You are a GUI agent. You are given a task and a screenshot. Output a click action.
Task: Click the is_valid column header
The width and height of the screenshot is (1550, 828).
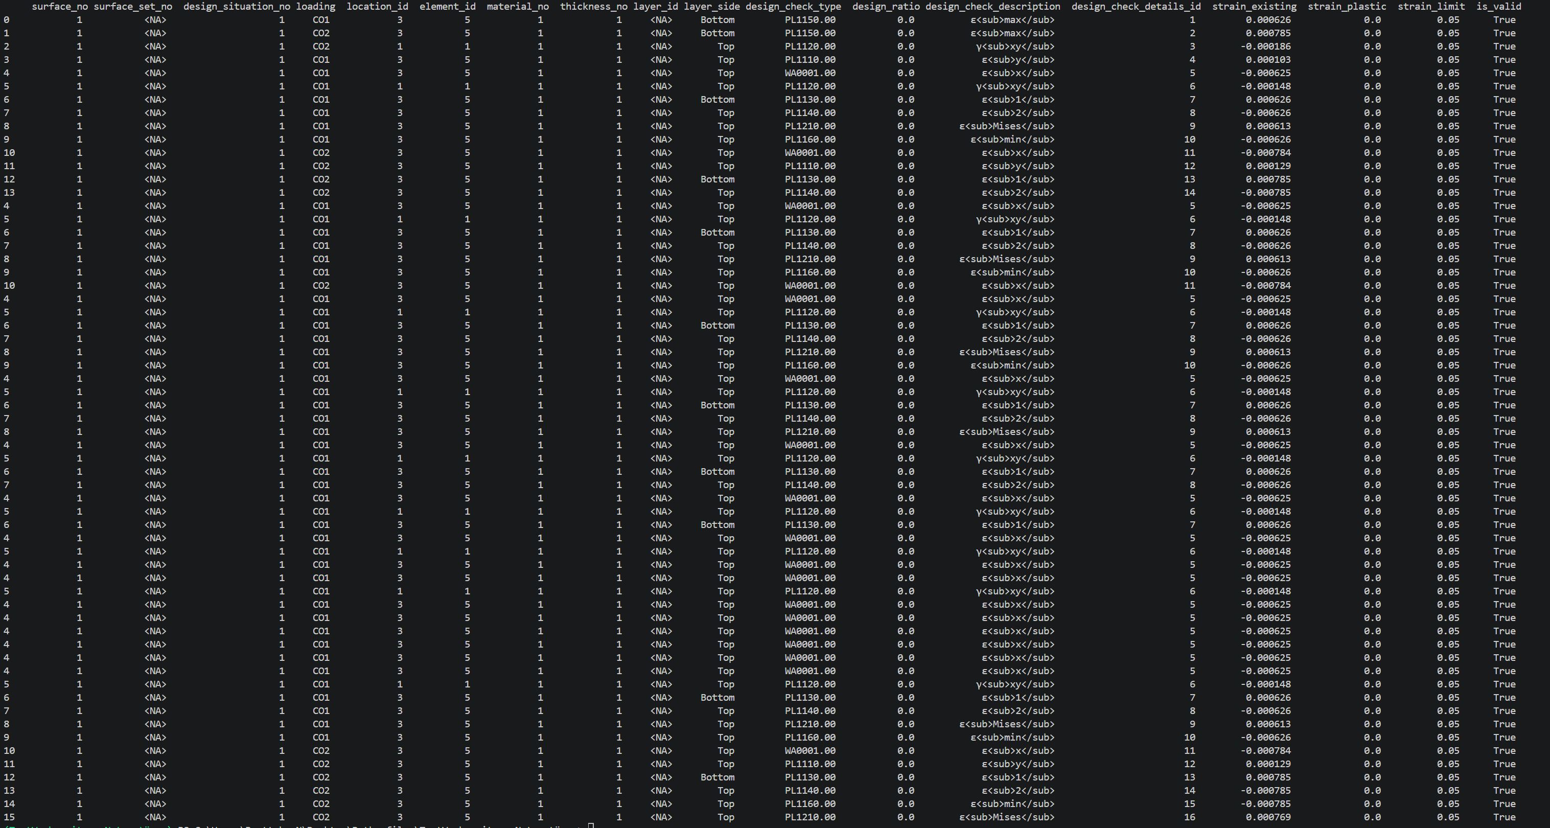coord(1498,7)
